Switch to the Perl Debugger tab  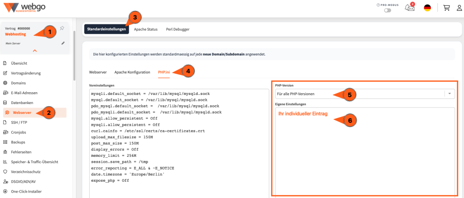(x=178, y=29)
